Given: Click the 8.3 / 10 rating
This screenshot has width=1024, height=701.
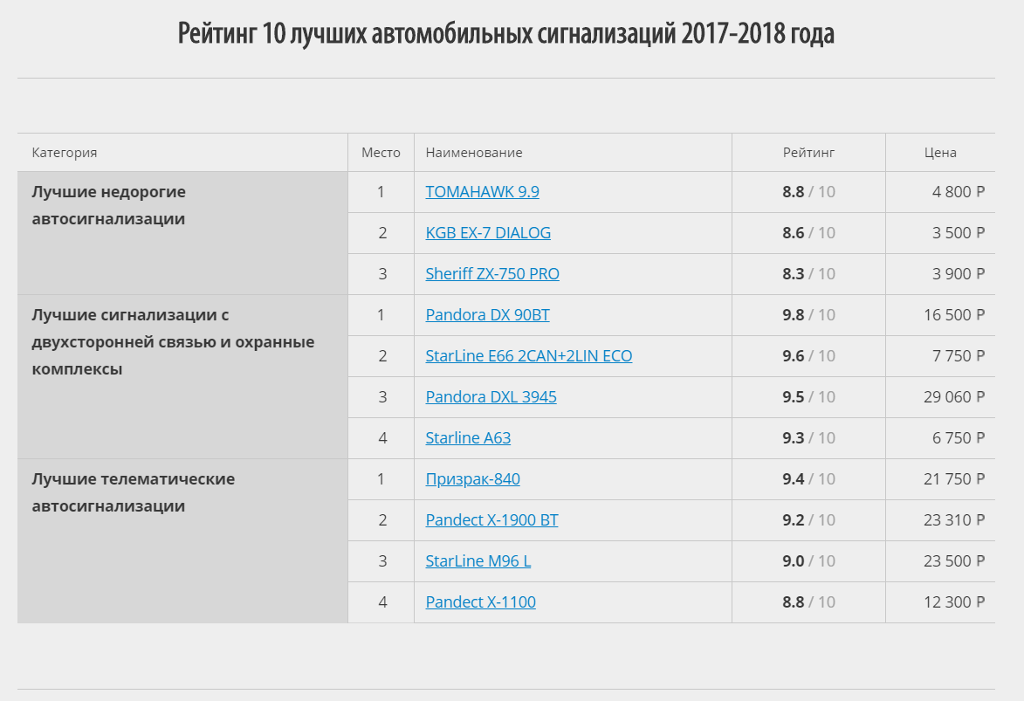Looking at the screenshot, I should [808, 274].
